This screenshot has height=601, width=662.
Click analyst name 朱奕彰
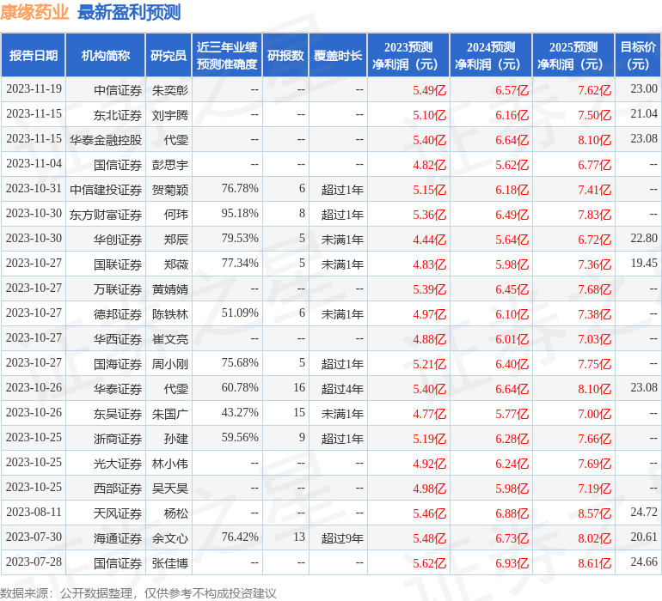(x=169, y=90)
